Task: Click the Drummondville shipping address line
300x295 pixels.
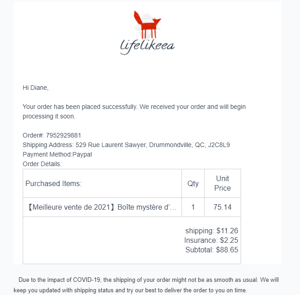Action: pos(126,145)
